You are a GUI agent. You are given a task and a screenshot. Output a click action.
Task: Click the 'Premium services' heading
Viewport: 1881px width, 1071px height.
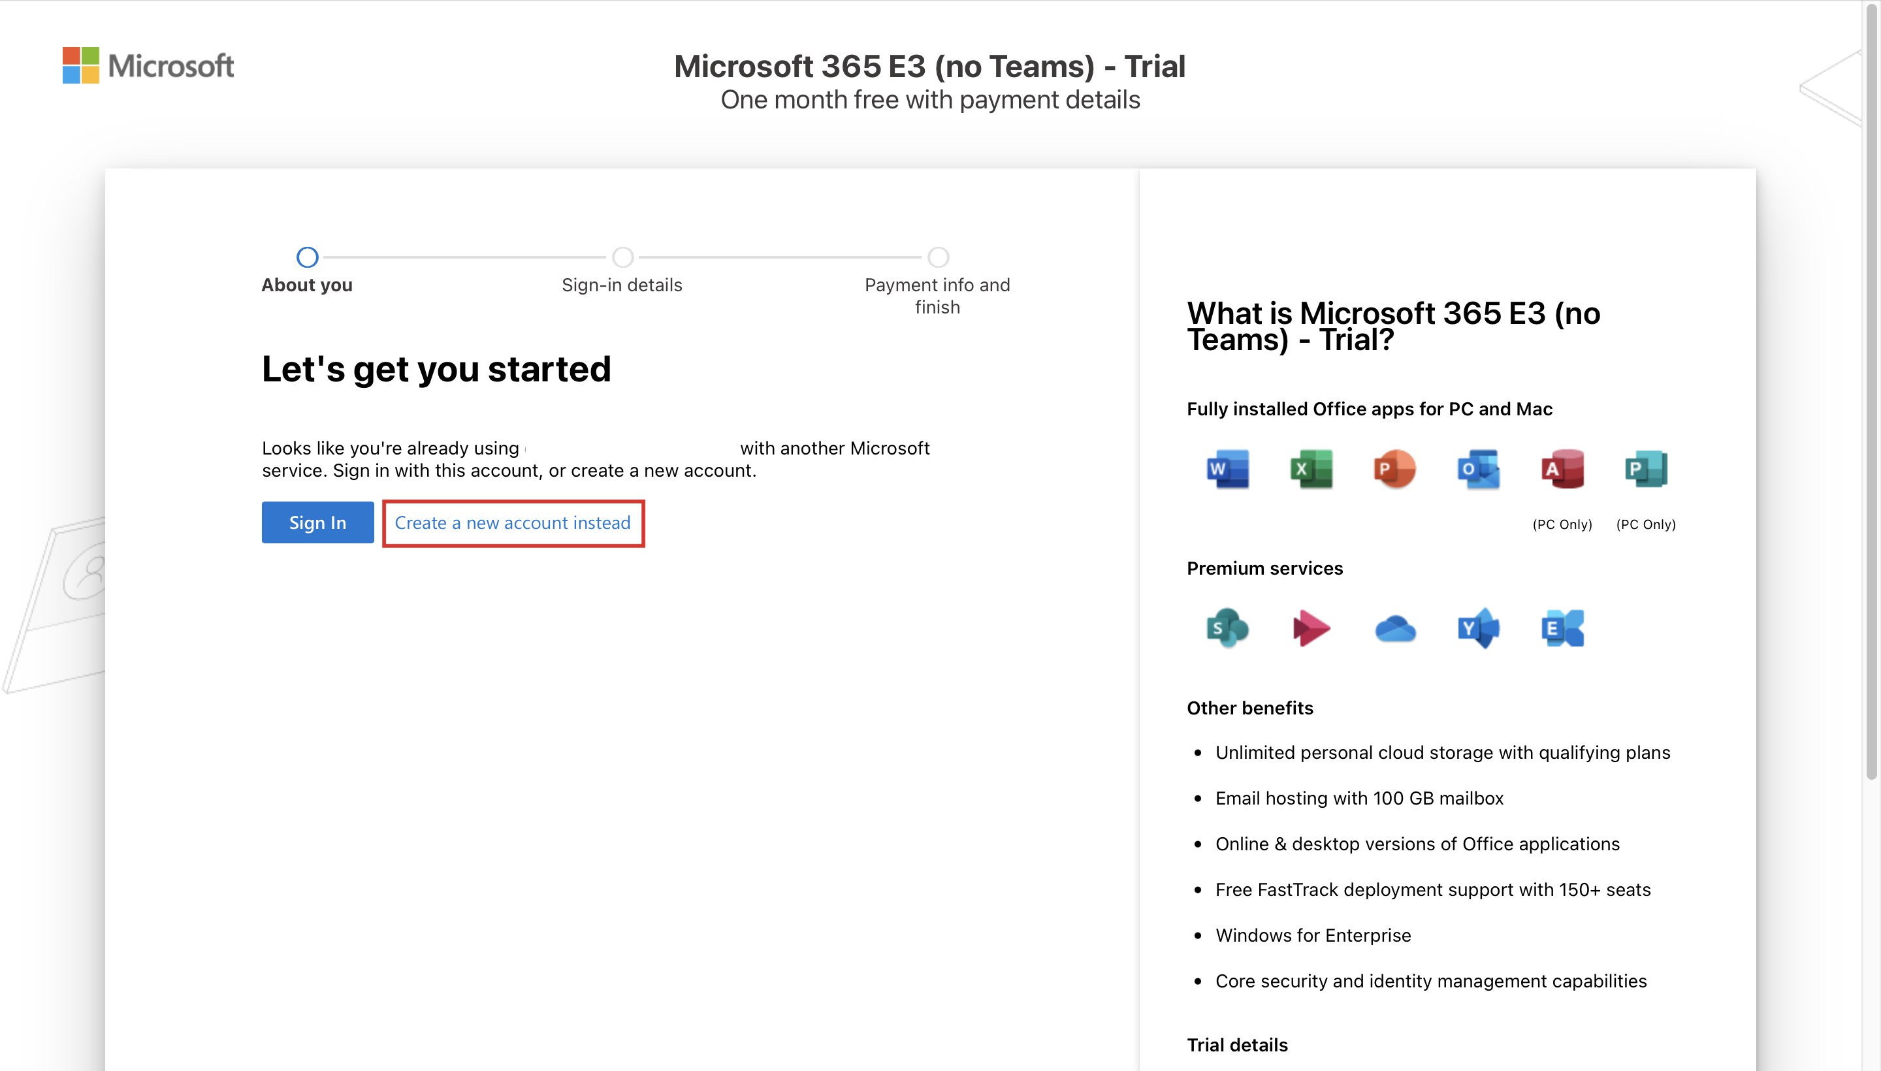(x=1264, y=569)
